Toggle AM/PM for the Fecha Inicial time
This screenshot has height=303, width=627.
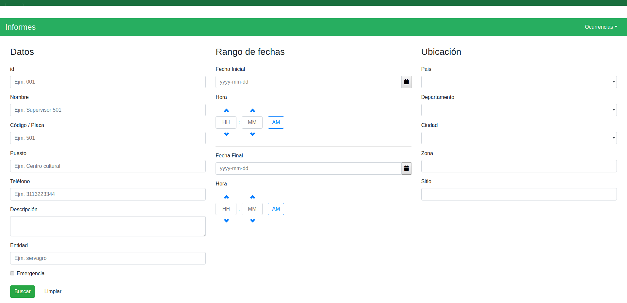pyautogui.click(x=276, y=122)
